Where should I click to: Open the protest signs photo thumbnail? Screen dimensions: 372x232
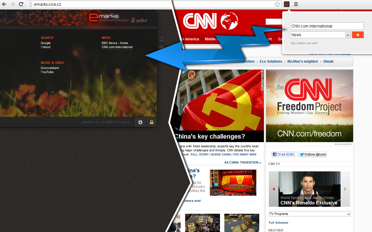(x=203, y=223)
